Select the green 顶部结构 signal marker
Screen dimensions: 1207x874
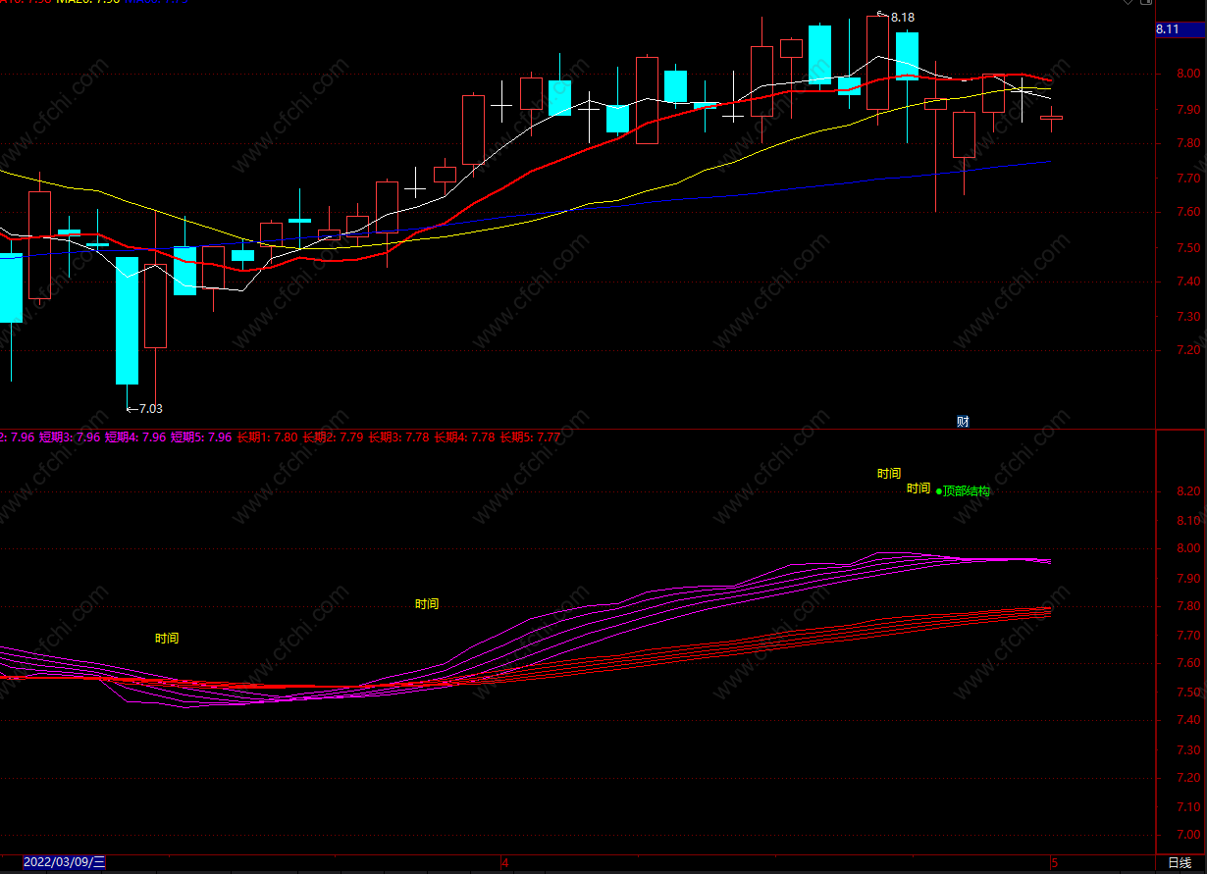pyautogui.click(x=964, y=490)
